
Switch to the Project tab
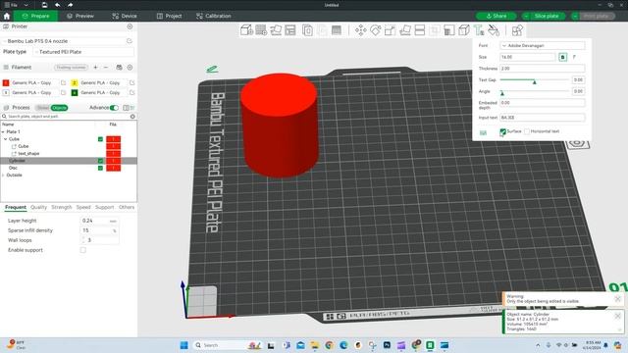pos(170,16)
